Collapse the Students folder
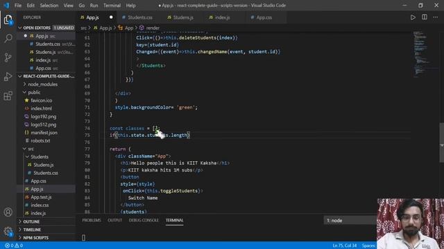Screen dimensions: 444x249 [x=40, y=157]
